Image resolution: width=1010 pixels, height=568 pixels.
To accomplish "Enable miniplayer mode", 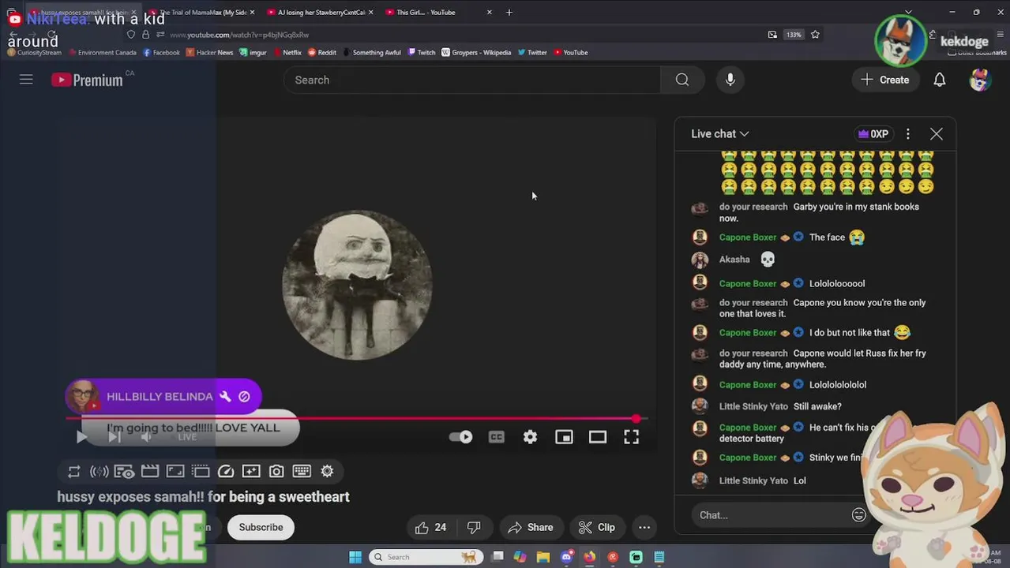I will coord(564,437).
